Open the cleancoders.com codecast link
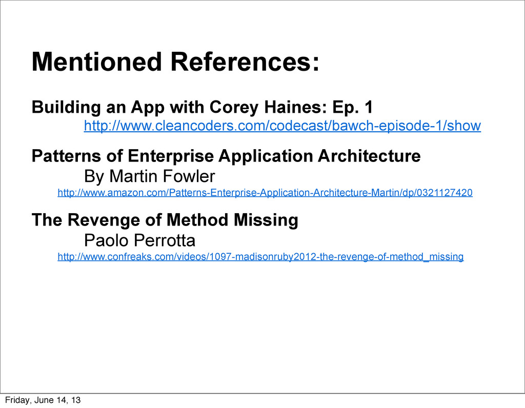525x408 pixels. click(x=282, y=126)
